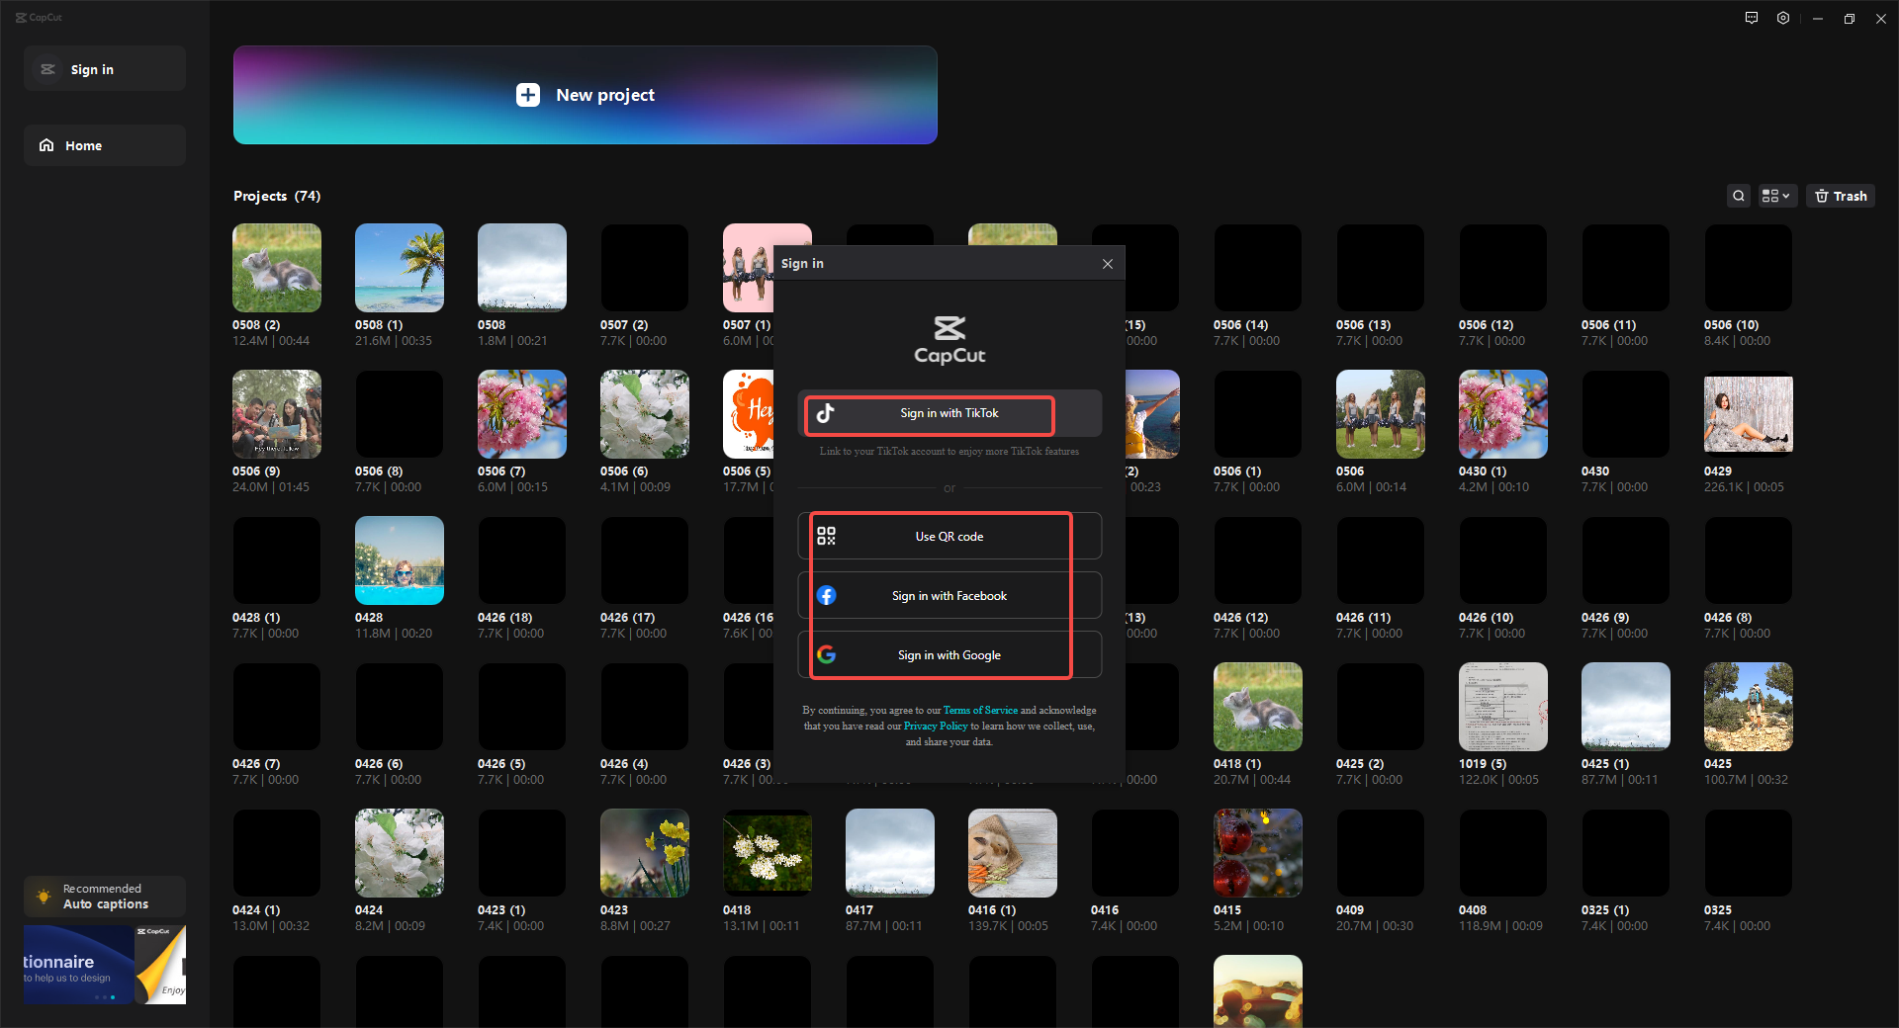Open project 0424 white blossoms thumbnail
This screenshot has height=1028, width=1899.
pos(400,853)
